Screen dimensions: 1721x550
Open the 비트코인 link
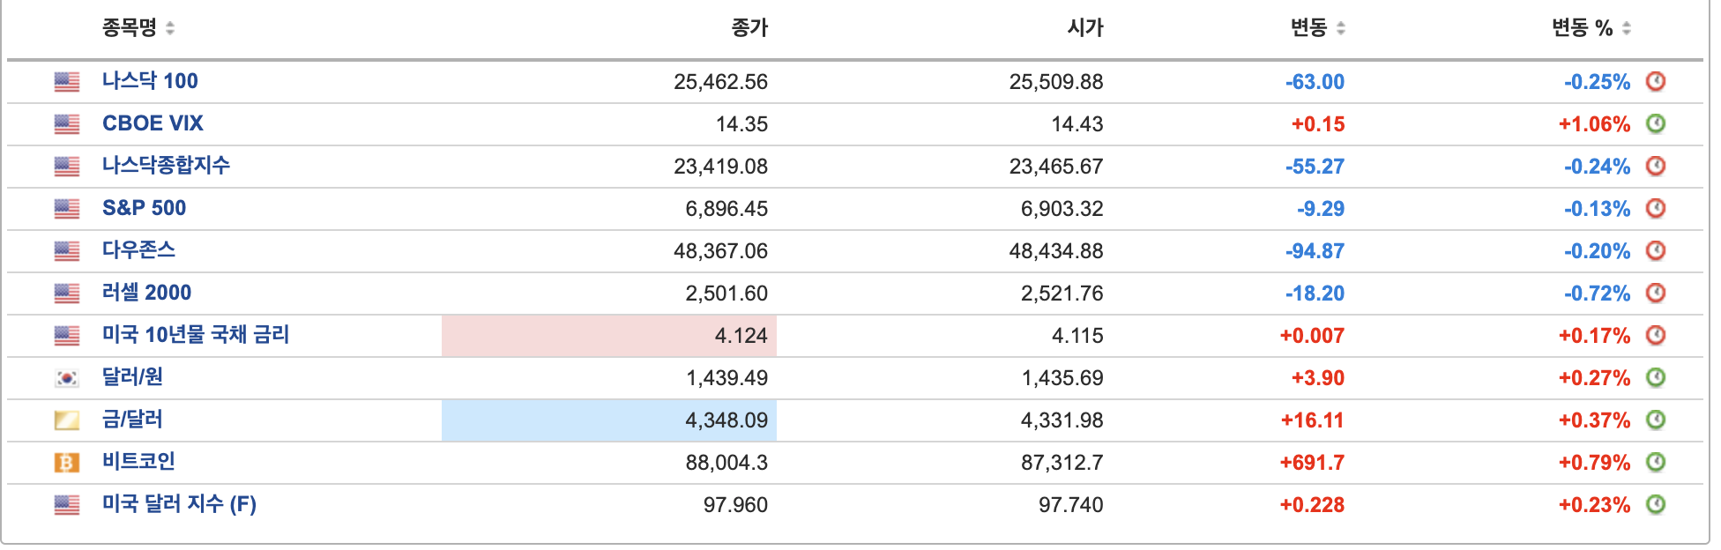tap(138, 462)
